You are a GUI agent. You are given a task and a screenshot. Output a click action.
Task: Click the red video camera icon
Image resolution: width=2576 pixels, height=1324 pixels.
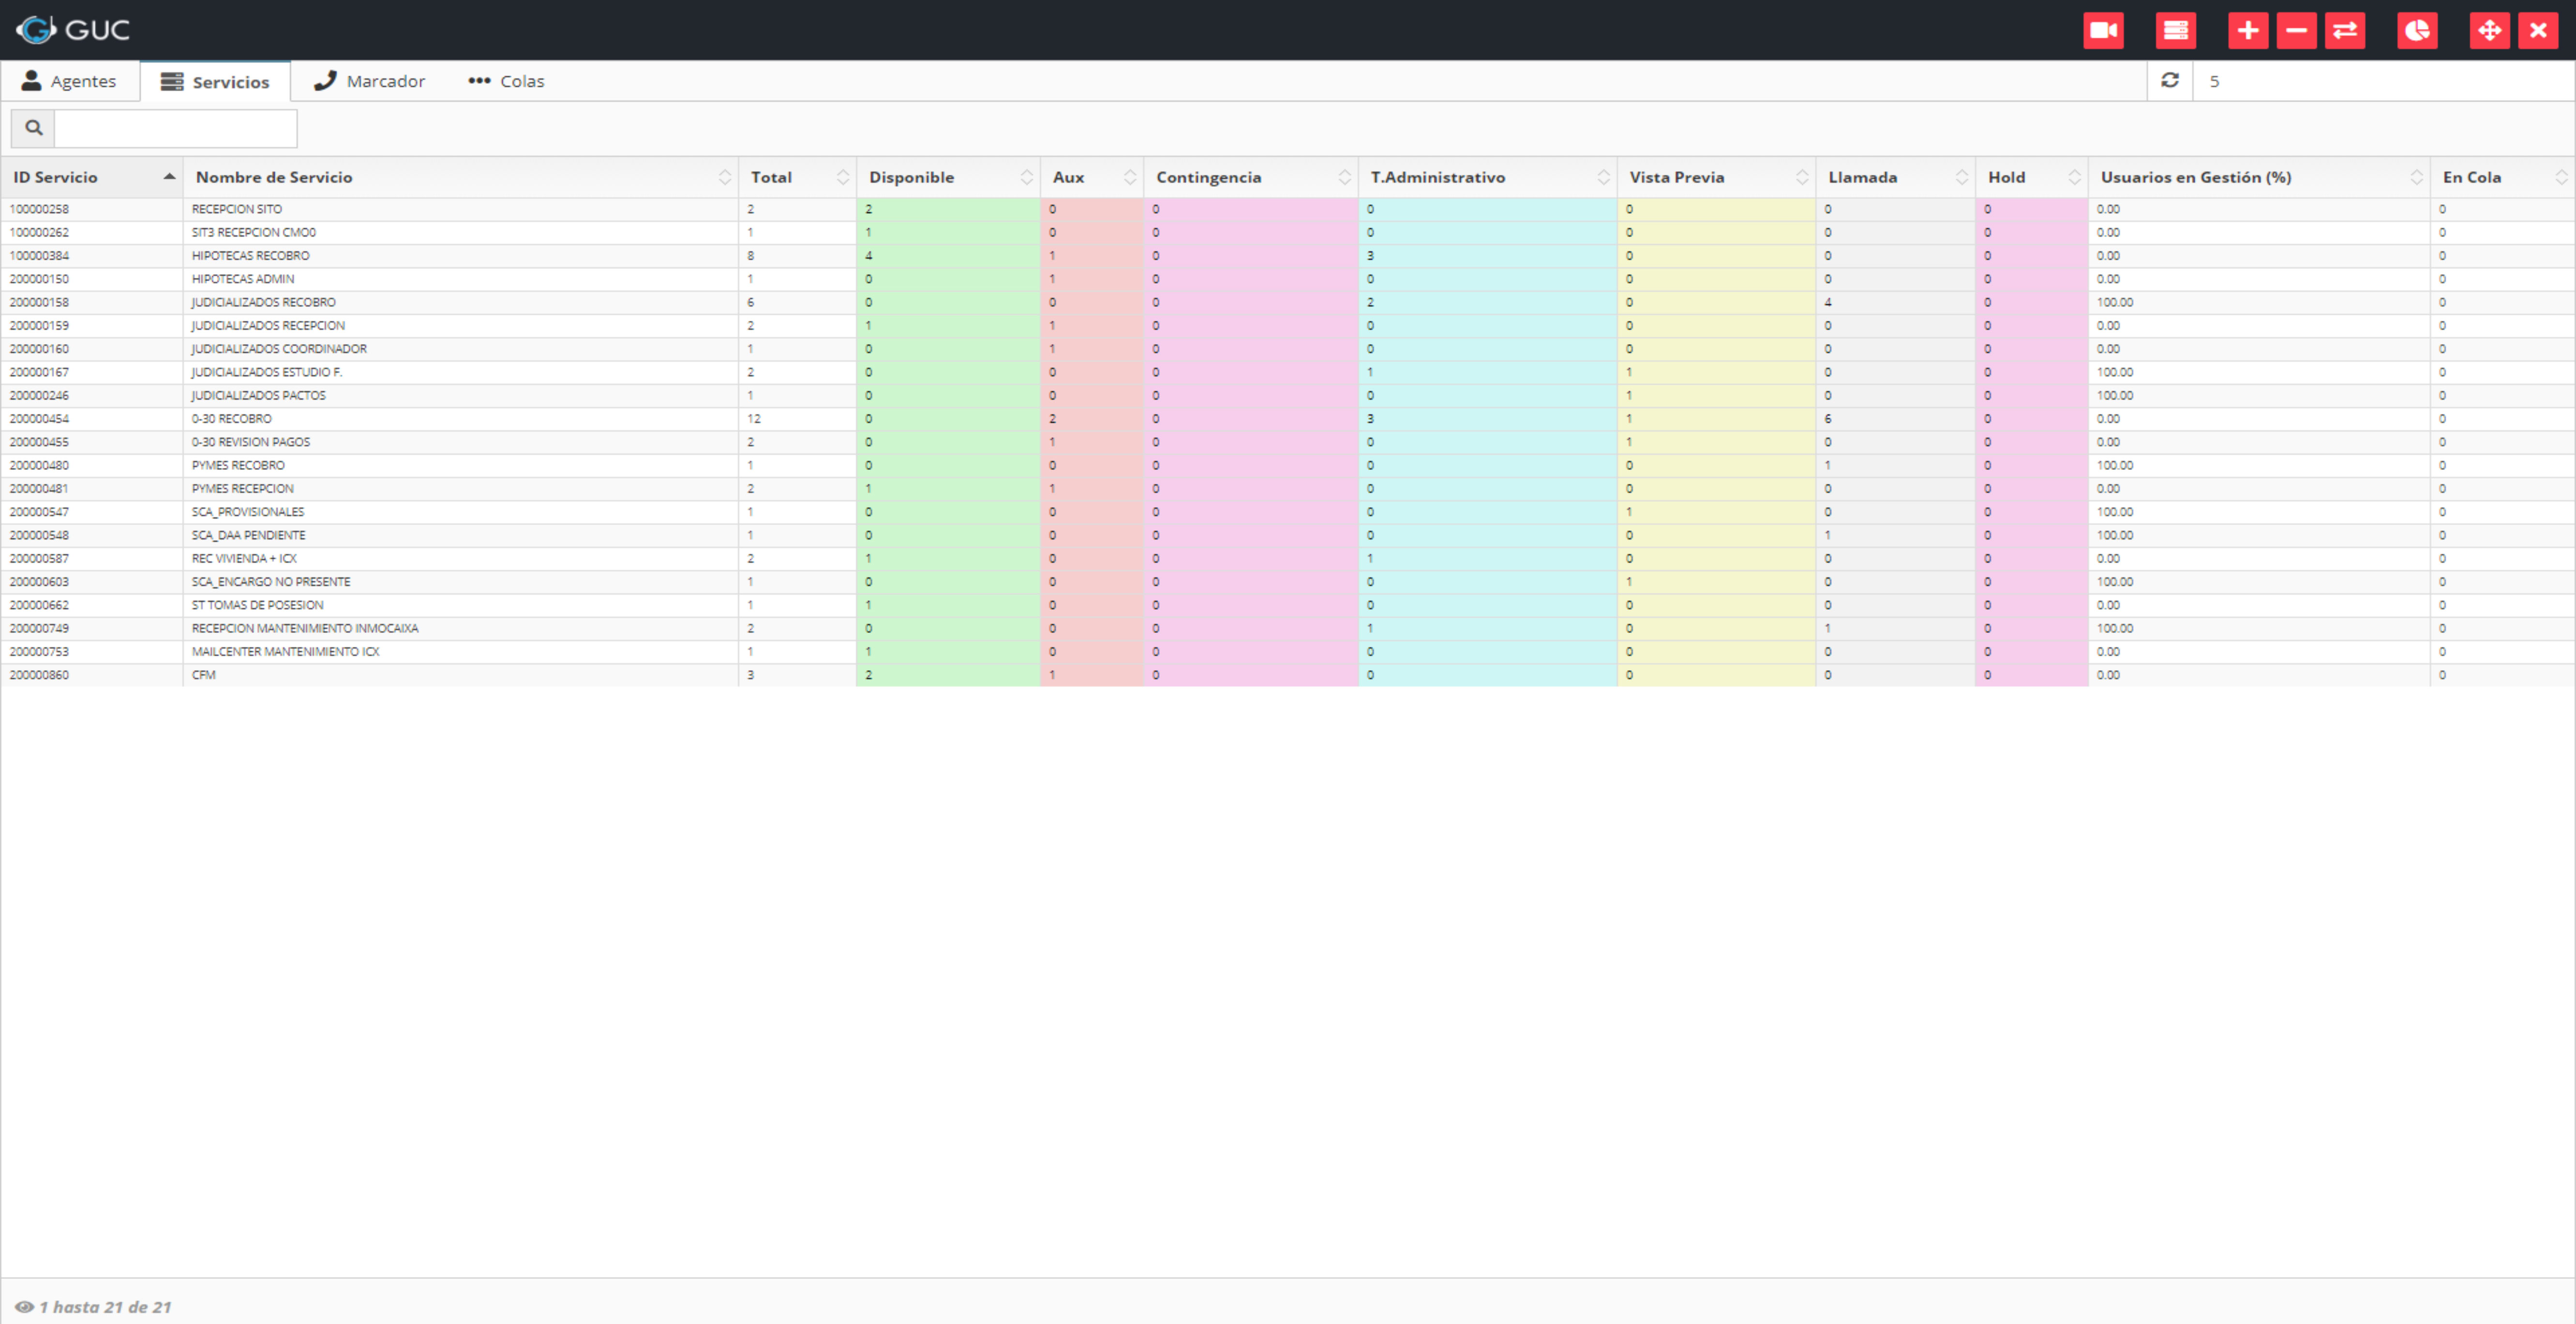coord(2103,30)
